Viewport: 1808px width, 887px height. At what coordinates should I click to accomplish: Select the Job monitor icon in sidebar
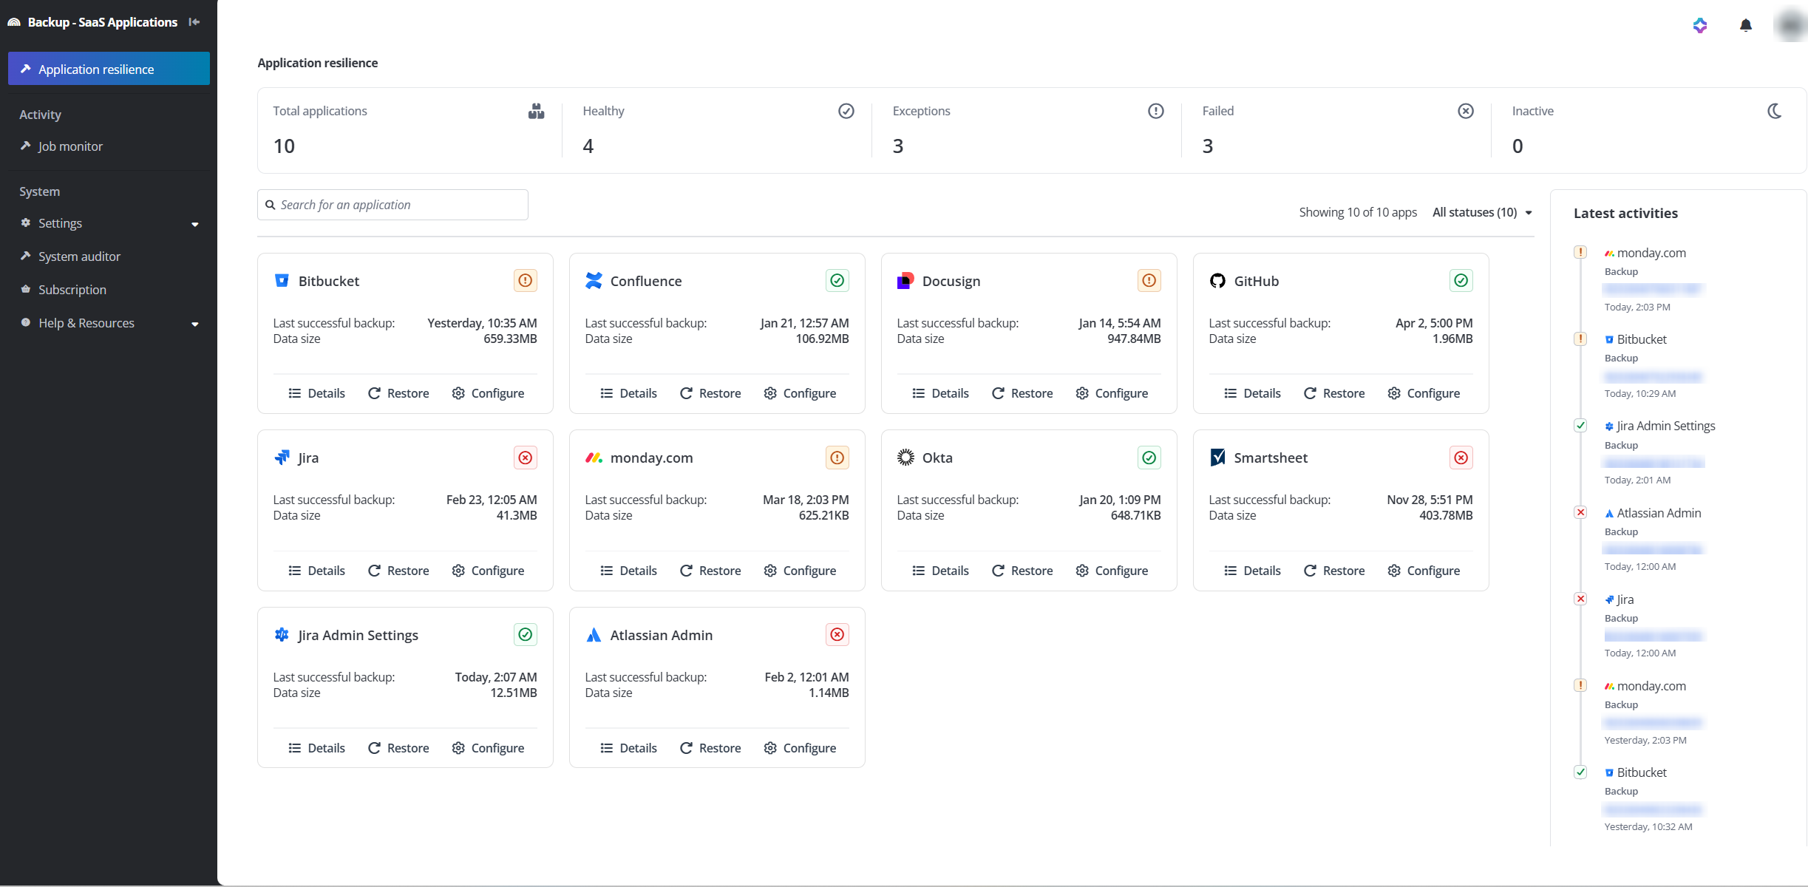pos(25,146)
